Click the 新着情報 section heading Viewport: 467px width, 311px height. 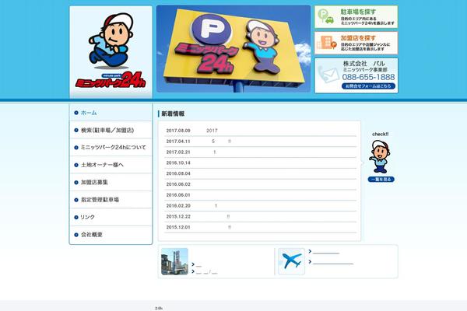click(x=173, y=114)
